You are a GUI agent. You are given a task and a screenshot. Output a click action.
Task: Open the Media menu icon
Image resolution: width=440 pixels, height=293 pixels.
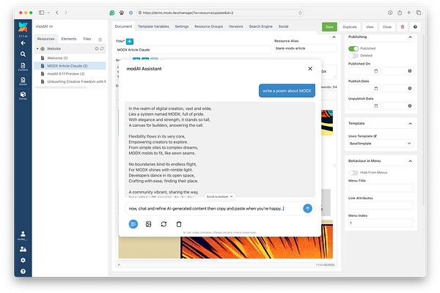click(x=23, y=81)
